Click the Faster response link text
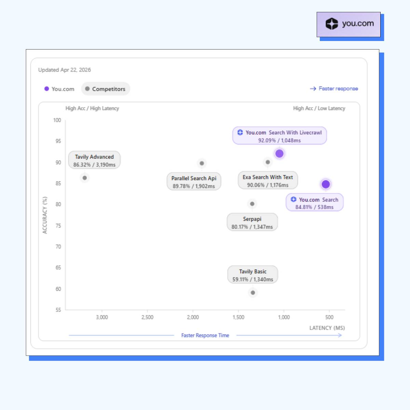The image size is (410, 410). pyautogui.click(x=338, y=88)
